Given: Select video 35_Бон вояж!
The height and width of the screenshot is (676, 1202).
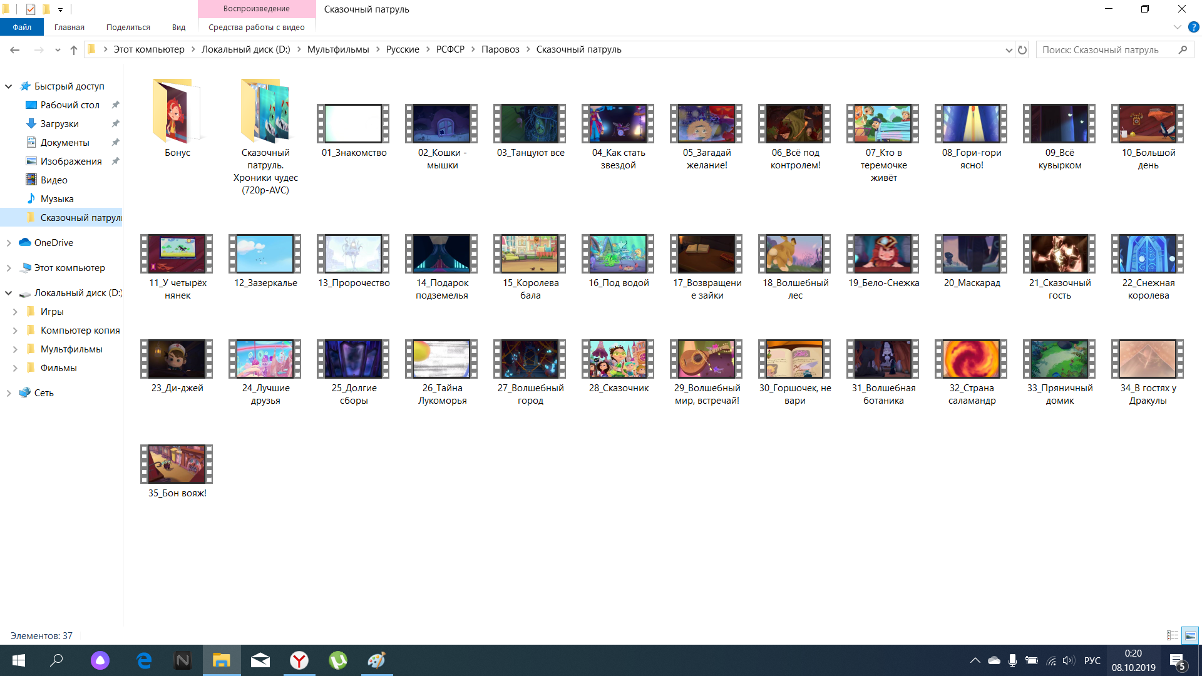Looking at the screenshot, I should (177, 471).
